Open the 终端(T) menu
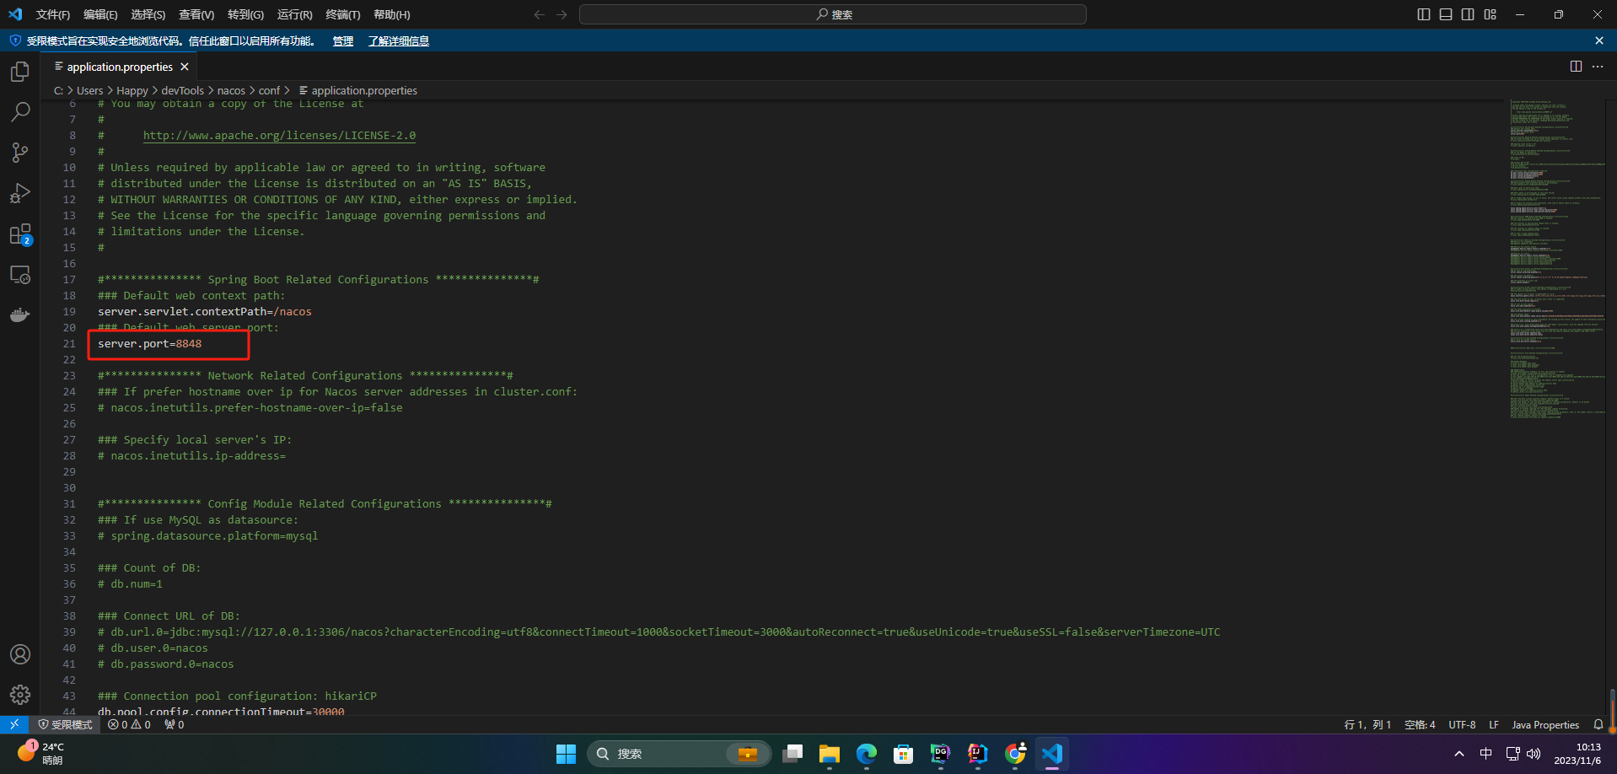This screenshot has height=774, width=1617. (x=343, y=14)
